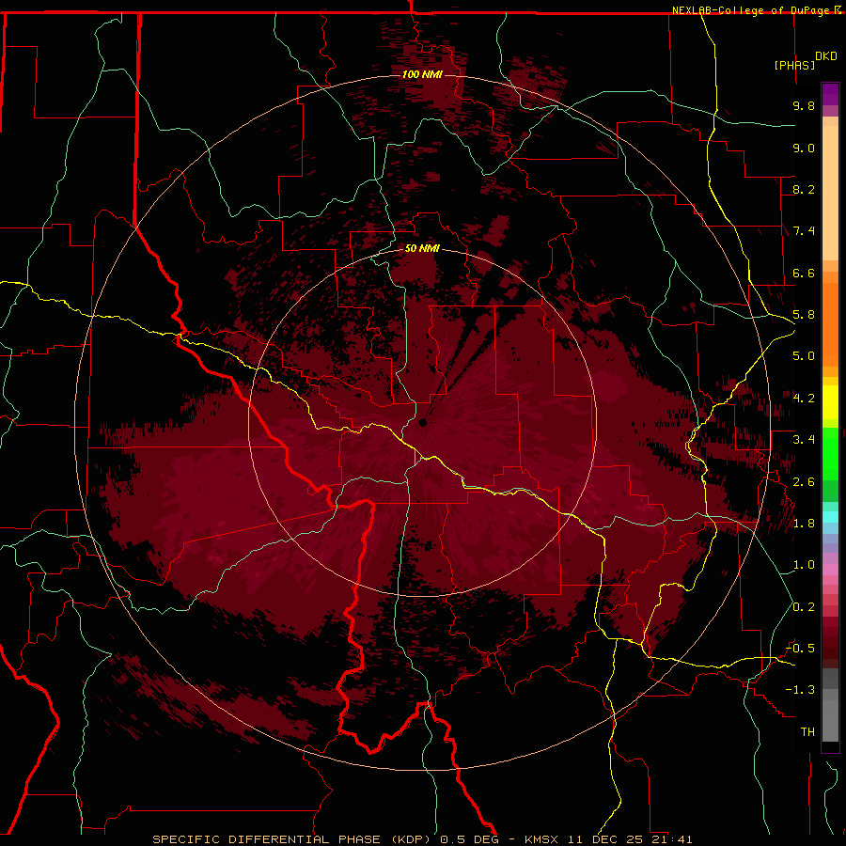Click the 100 NMI range ring label
846x846 pixels.
point(422,74)
